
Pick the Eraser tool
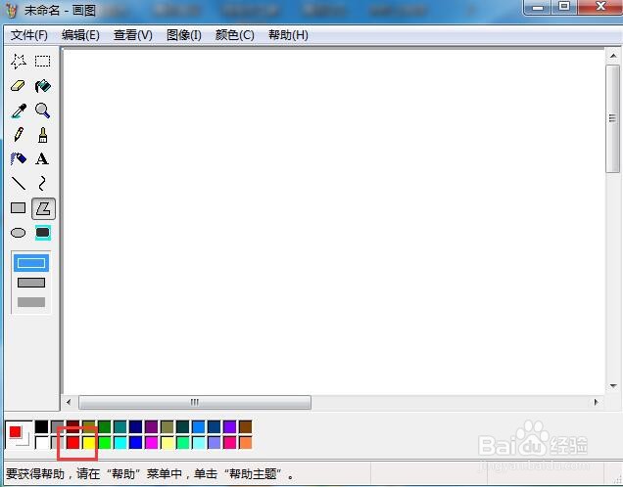[19, 86]
